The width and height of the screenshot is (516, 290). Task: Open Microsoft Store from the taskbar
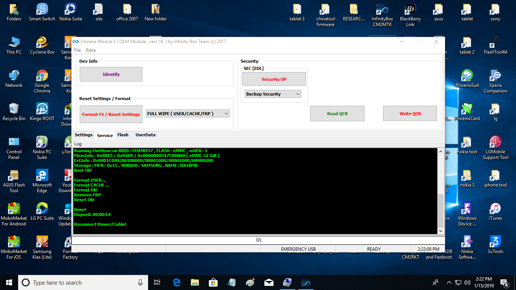click(213, 282)
